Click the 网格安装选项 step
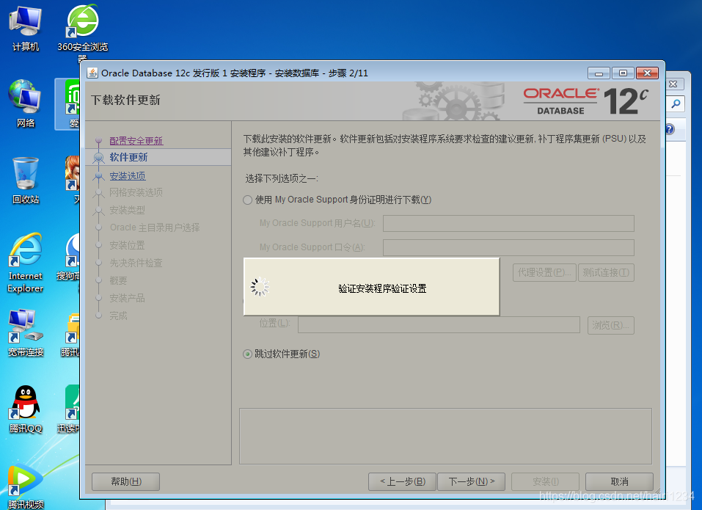Screen dimensions: 702x510 136,192
